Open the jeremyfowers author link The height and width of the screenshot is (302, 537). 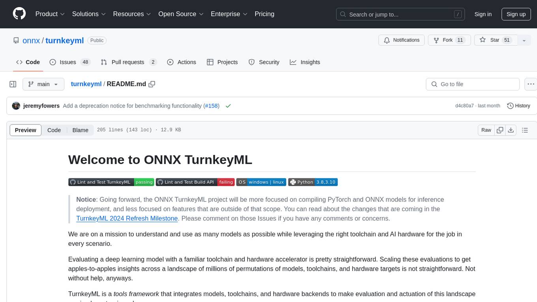[x=41, y=106]
